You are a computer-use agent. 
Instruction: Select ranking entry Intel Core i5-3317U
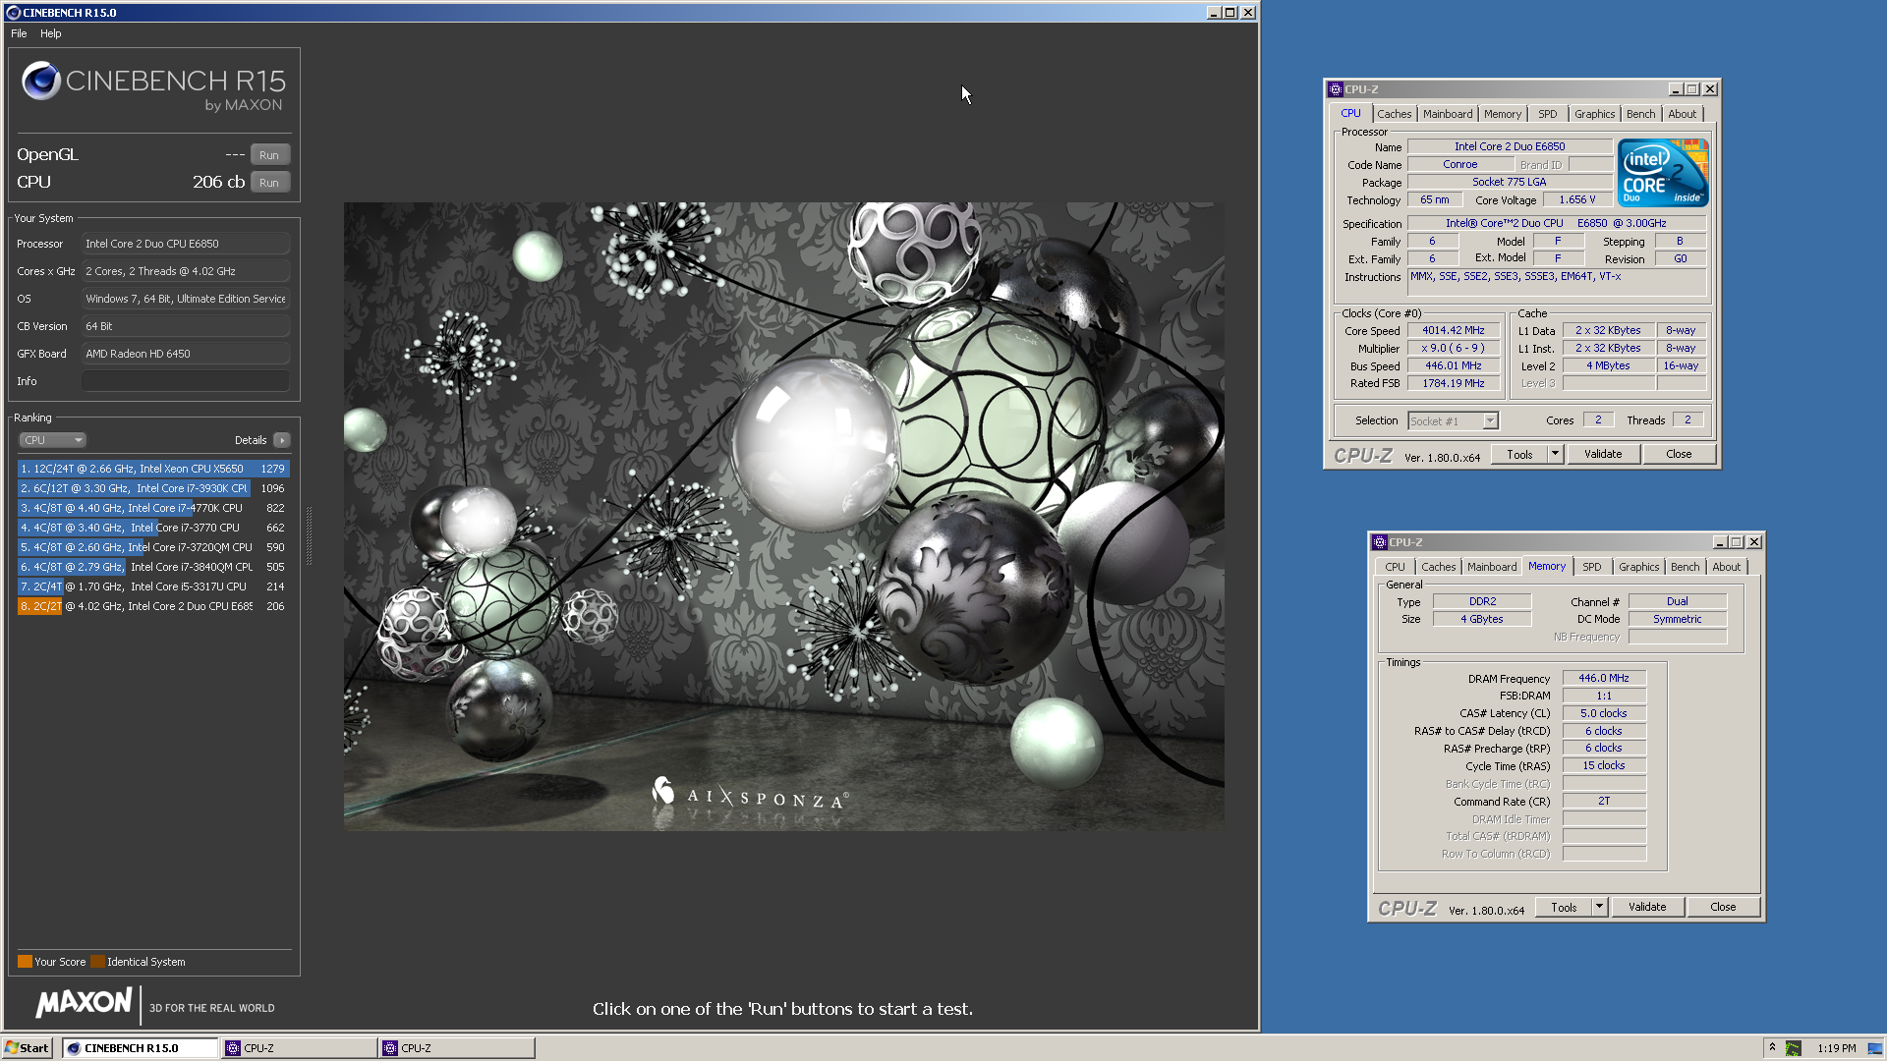pyautogui.click(x=152, y=586)
